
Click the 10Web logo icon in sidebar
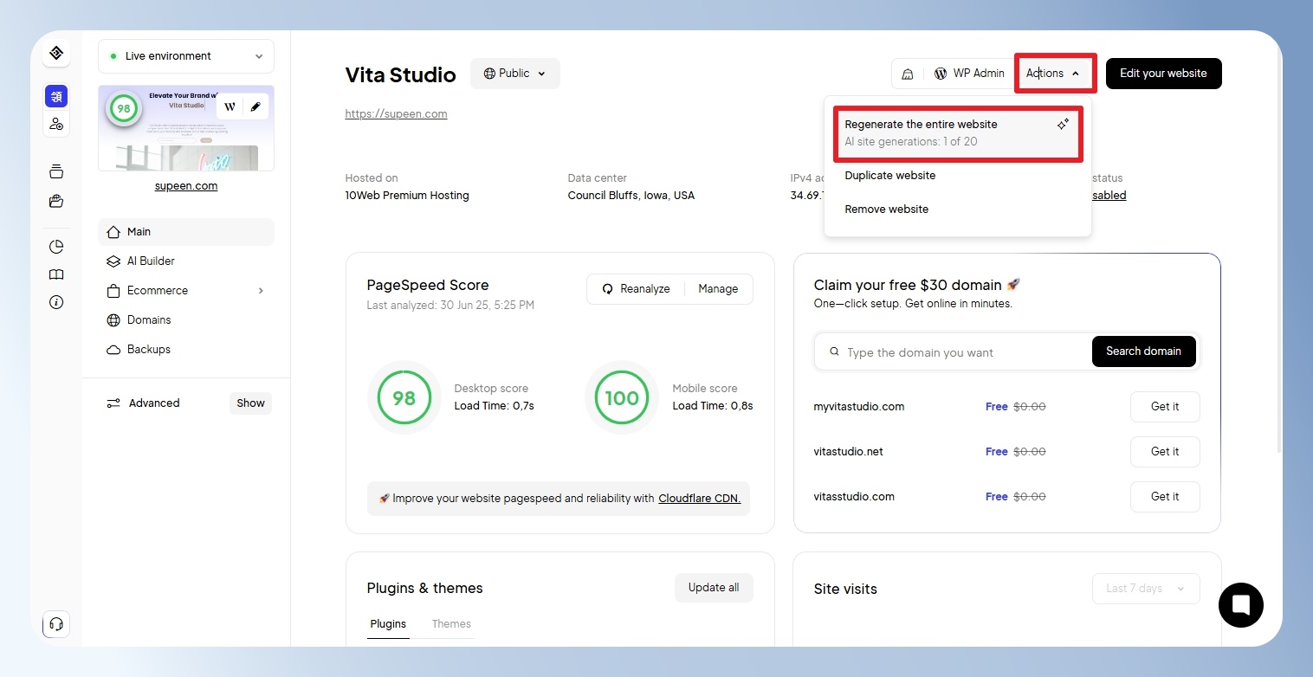click(x=56, y=53)
